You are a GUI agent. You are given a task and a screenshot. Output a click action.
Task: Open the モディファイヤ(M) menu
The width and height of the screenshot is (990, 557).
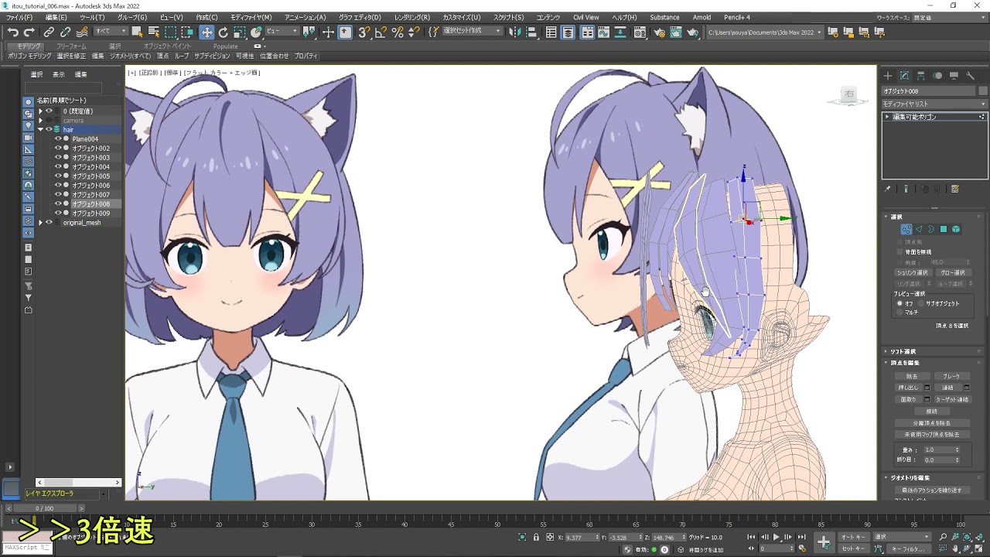[251, 17]
